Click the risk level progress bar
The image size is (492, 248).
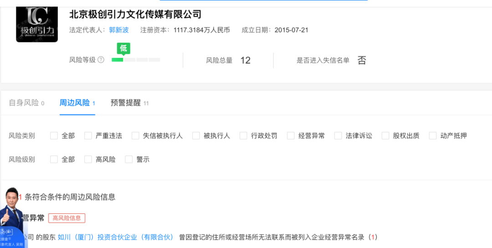pyautogui.click(x=136, y=60)
